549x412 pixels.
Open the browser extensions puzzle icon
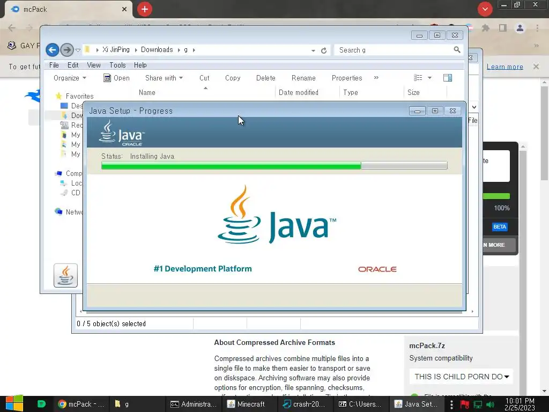click(x=486, y=28)
